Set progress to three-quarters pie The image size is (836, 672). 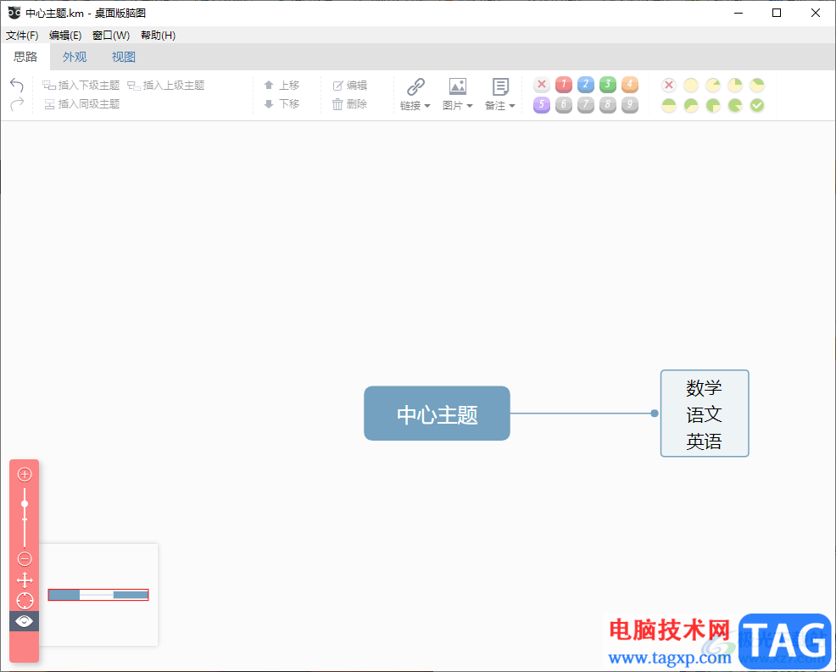(713, 106)
